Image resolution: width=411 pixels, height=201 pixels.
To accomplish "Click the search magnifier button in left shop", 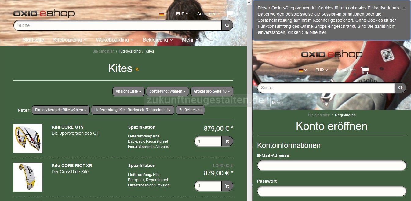I will click(x=227, y=26).
